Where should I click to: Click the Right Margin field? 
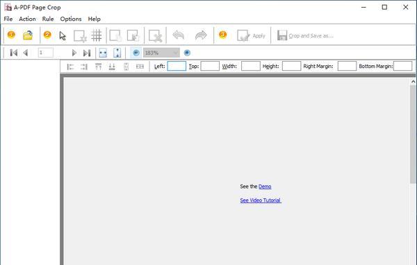click(347, 66)
